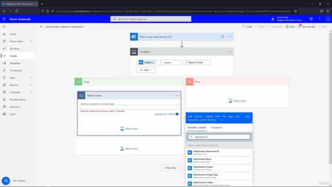Open the notifications bell icon
This screenshot has height=187, width=332.
(x=273, y=19)
